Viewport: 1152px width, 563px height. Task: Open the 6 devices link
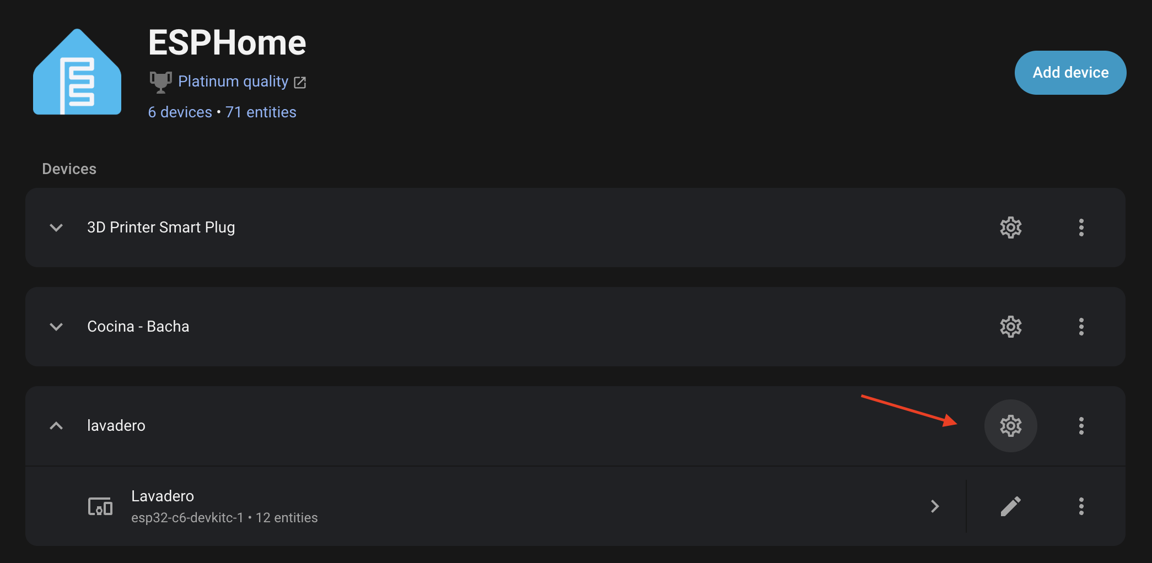coord(180,112)
